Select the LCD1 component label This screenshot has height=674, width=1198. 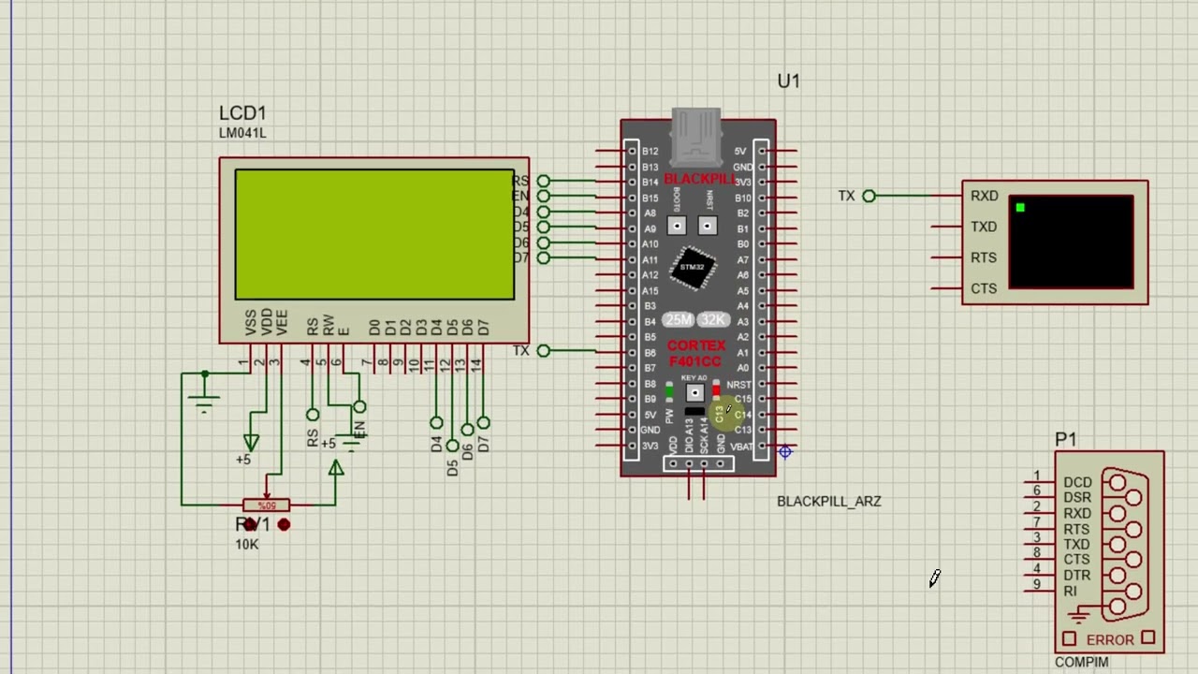[243, 113]
